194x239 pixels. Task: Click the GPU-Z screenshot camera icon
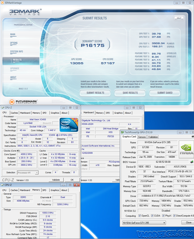coord(193,137)
